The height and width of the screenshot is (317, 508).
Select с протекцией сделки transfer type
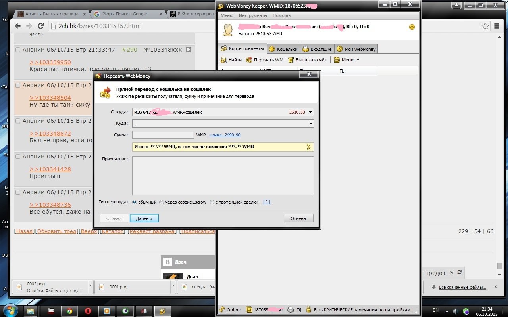233,202
